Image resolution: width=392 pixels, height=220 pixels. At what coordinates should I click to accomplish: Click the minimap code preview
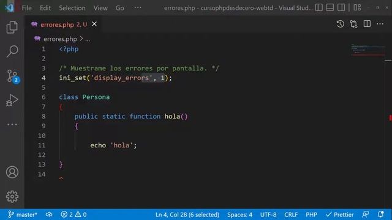(x=367, y=50)
